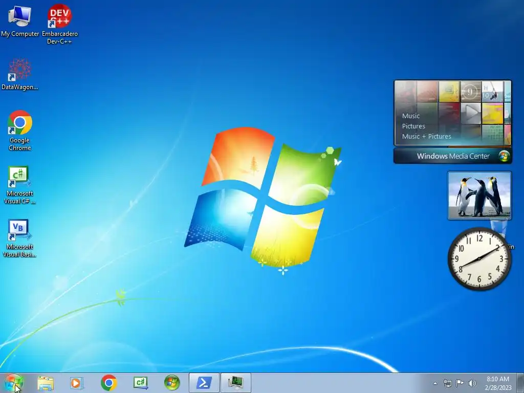Click the Media Center green Windows logo
Viewport: 524px width, 393px height.
[x=504, y=156]
